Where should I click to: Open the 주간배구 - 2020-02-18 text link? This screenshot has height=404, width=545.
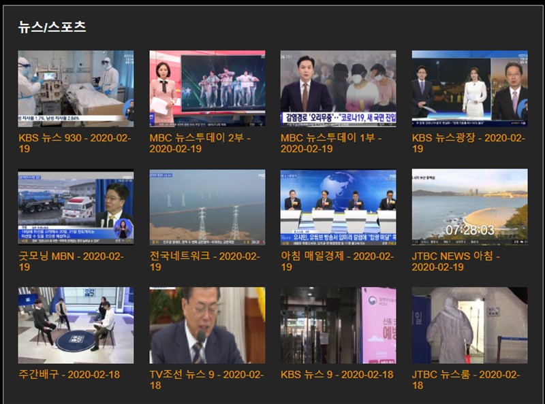pyautogui.click(x=69, y=374)
